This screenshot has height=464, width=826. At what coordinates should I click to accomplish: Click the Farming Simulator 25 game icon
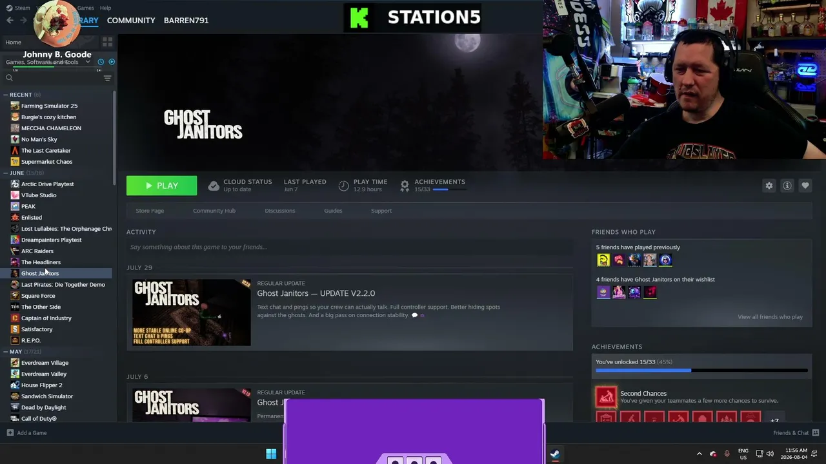pos(15,106)
